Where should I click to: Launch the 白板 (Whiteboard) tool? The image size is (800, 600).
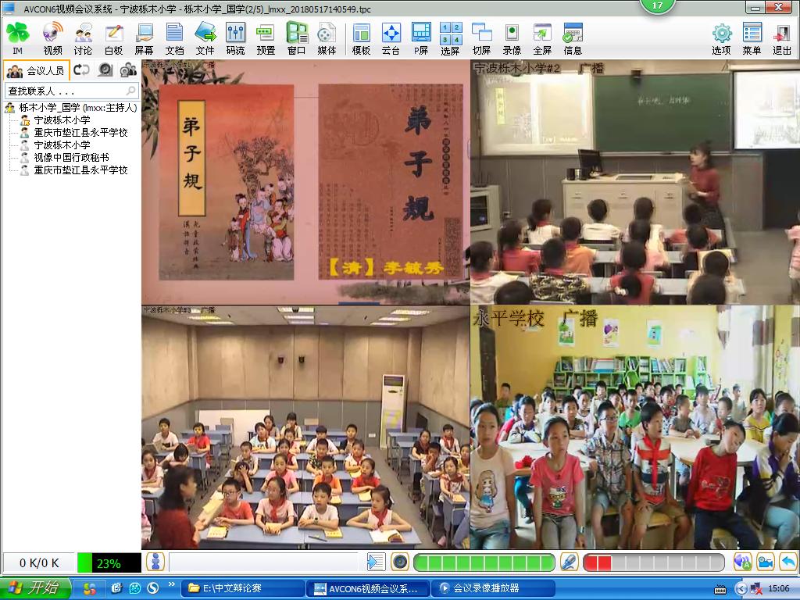coord(114,39)
